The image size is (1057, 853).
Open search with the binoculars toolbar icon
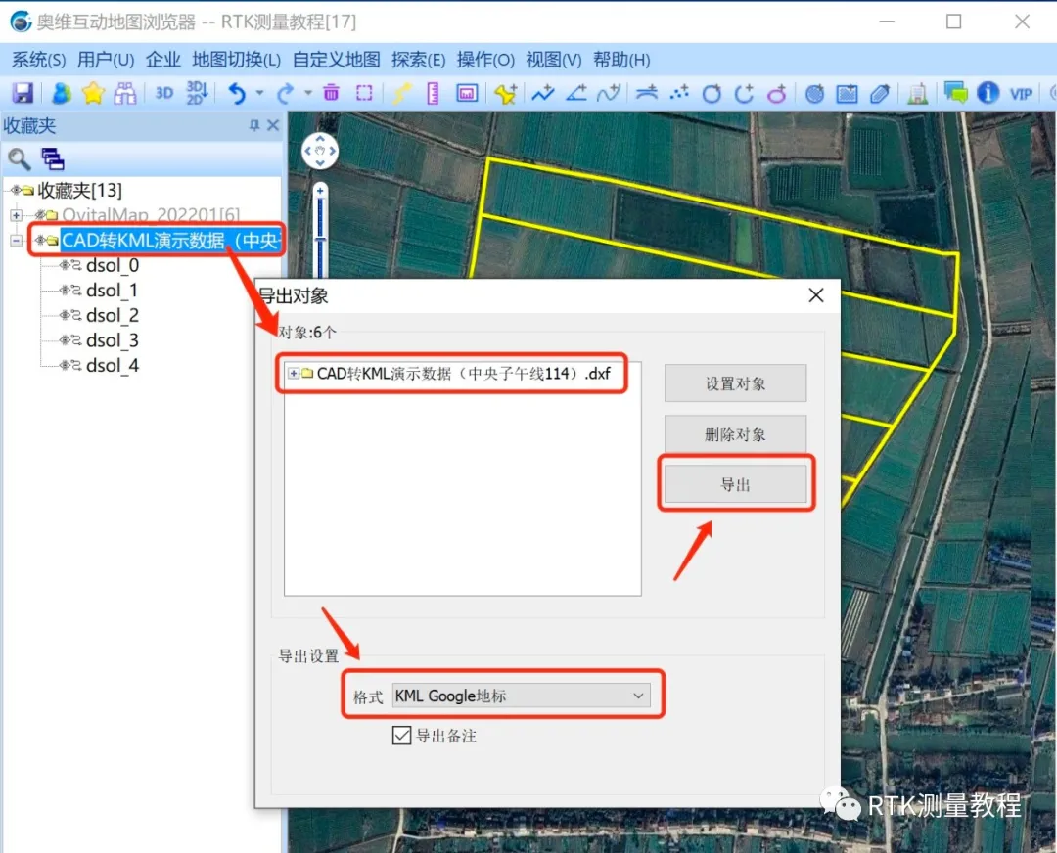[x=124, y=93]
